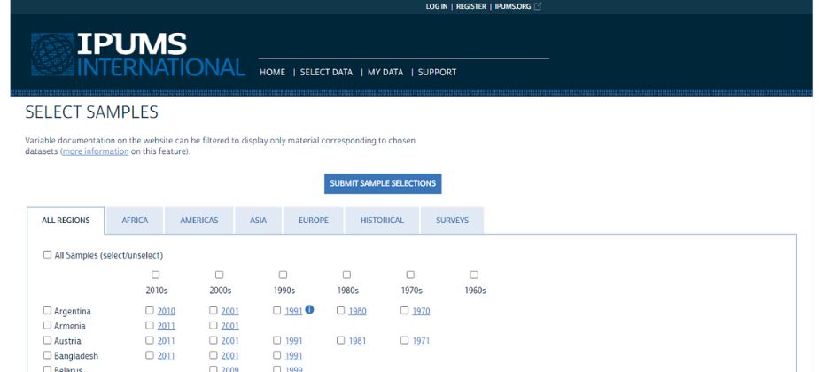Click the Log In link
Viewport: 824px width, 372px height.
coord(437,6)
